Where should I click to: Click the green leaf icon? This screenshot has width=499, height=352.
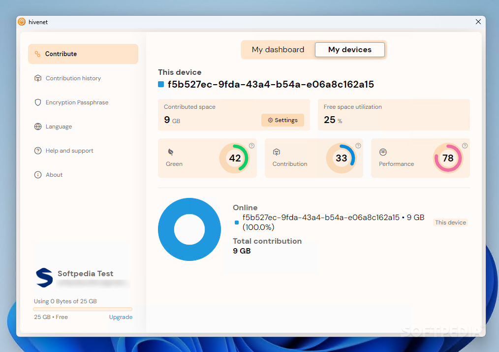coord(171,152)
